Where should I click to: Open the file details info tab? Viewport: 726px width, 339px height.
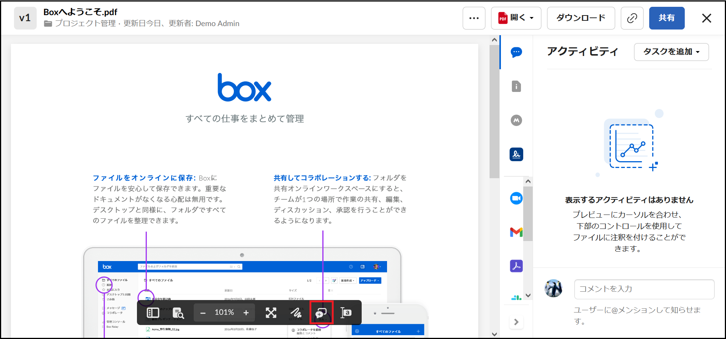pyautogui.click(x=516, y=86)
